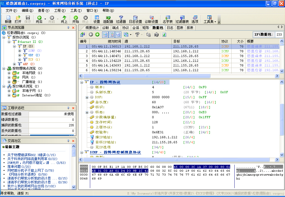Expand the ICMP protocol tree node
The image size is (285, 197).
point(19,51)
